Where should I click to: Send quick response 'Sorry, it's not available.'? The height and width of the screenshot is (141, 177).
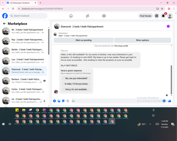tap(76, 90)
